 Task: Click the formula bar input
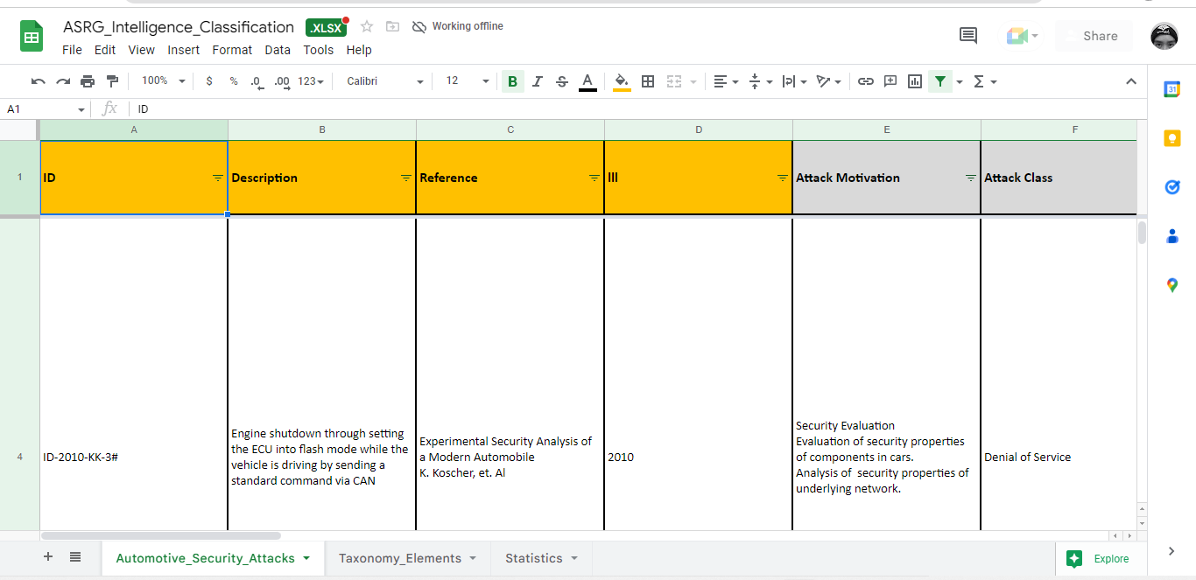tap(639, 109)
